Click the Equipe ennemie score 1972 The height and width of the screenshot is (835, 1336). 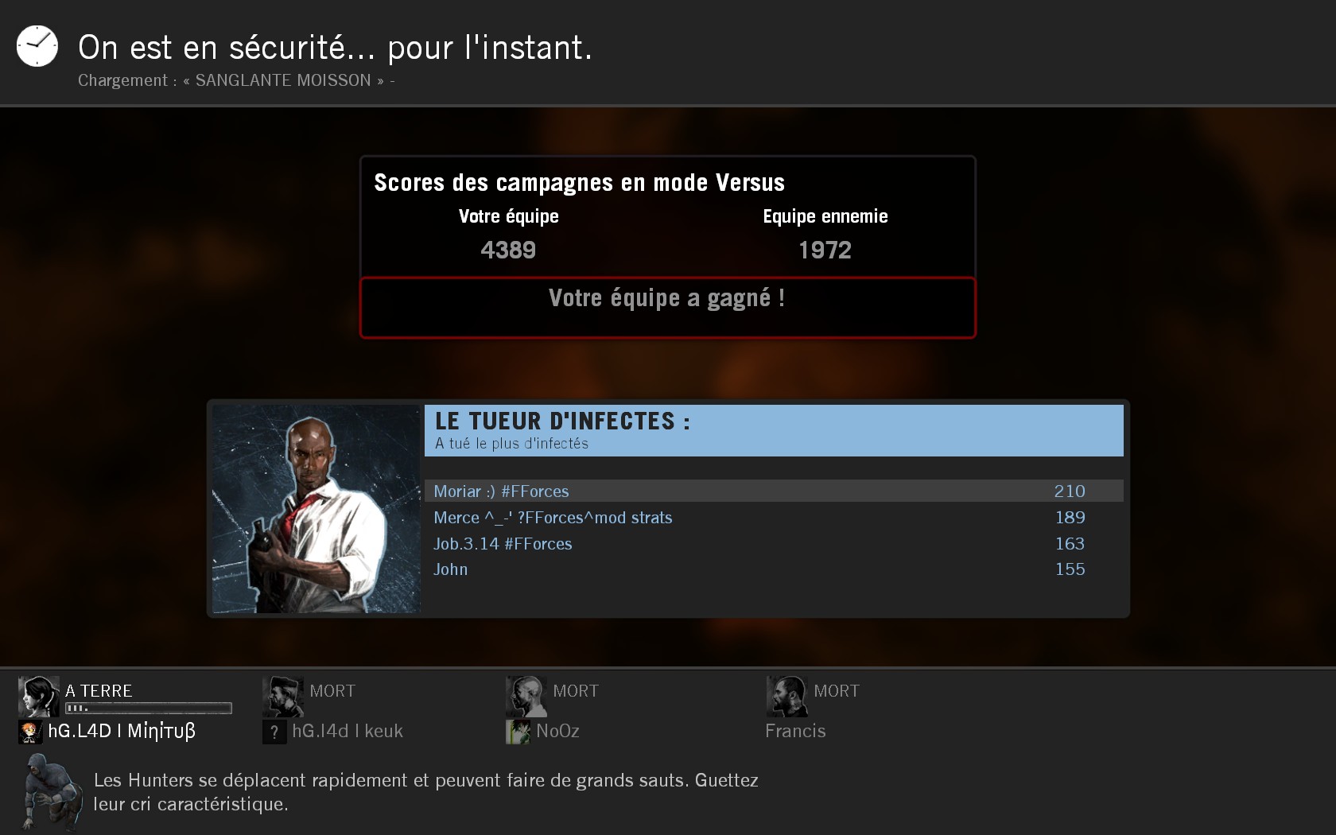(x=825, y=250)
